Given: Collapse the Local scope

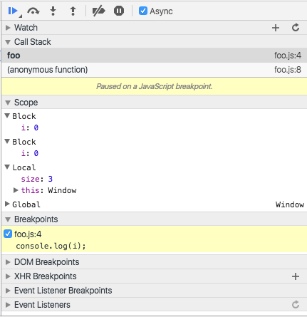Looking at the screenshot, I should click(x=7, y=167).
